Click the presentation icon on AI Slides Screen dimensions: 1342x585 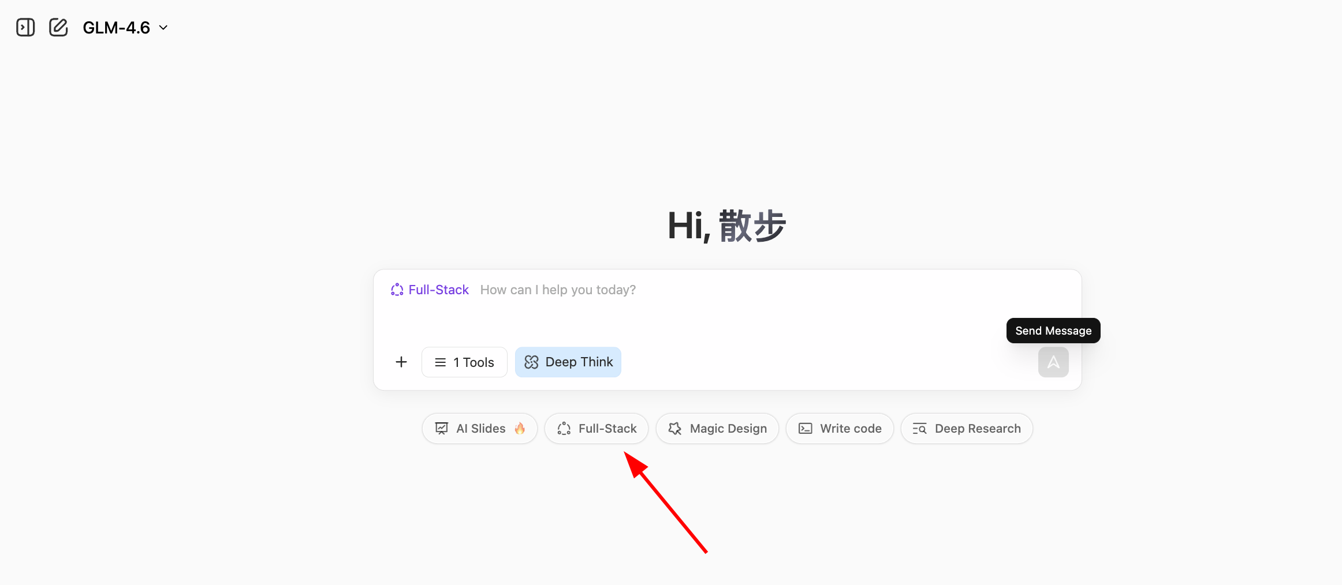442,428
